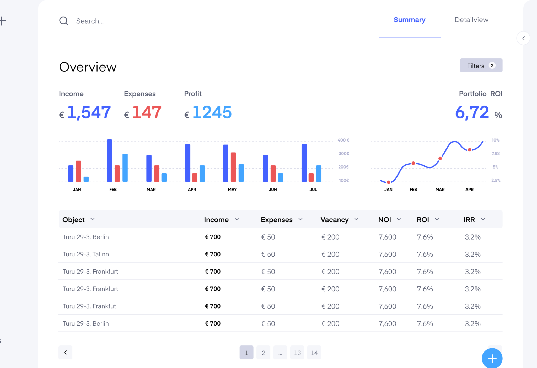Open the Income column sort dropdown
This screenshot has width=537, height=368.
point(237,219)
